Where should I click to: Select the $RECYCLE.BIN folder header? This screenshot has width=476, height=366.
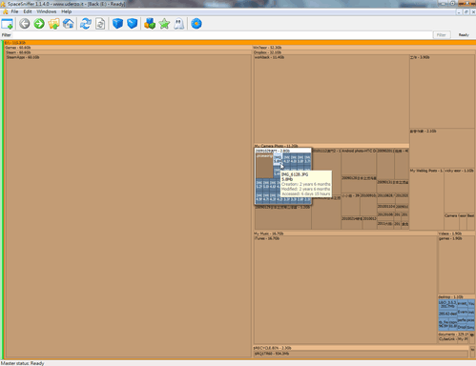[x=362, y=348]
